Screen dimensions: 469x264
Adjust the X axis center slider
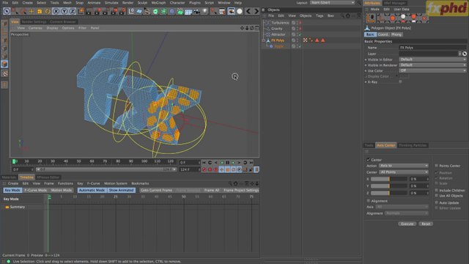click(x=389, y=179)
